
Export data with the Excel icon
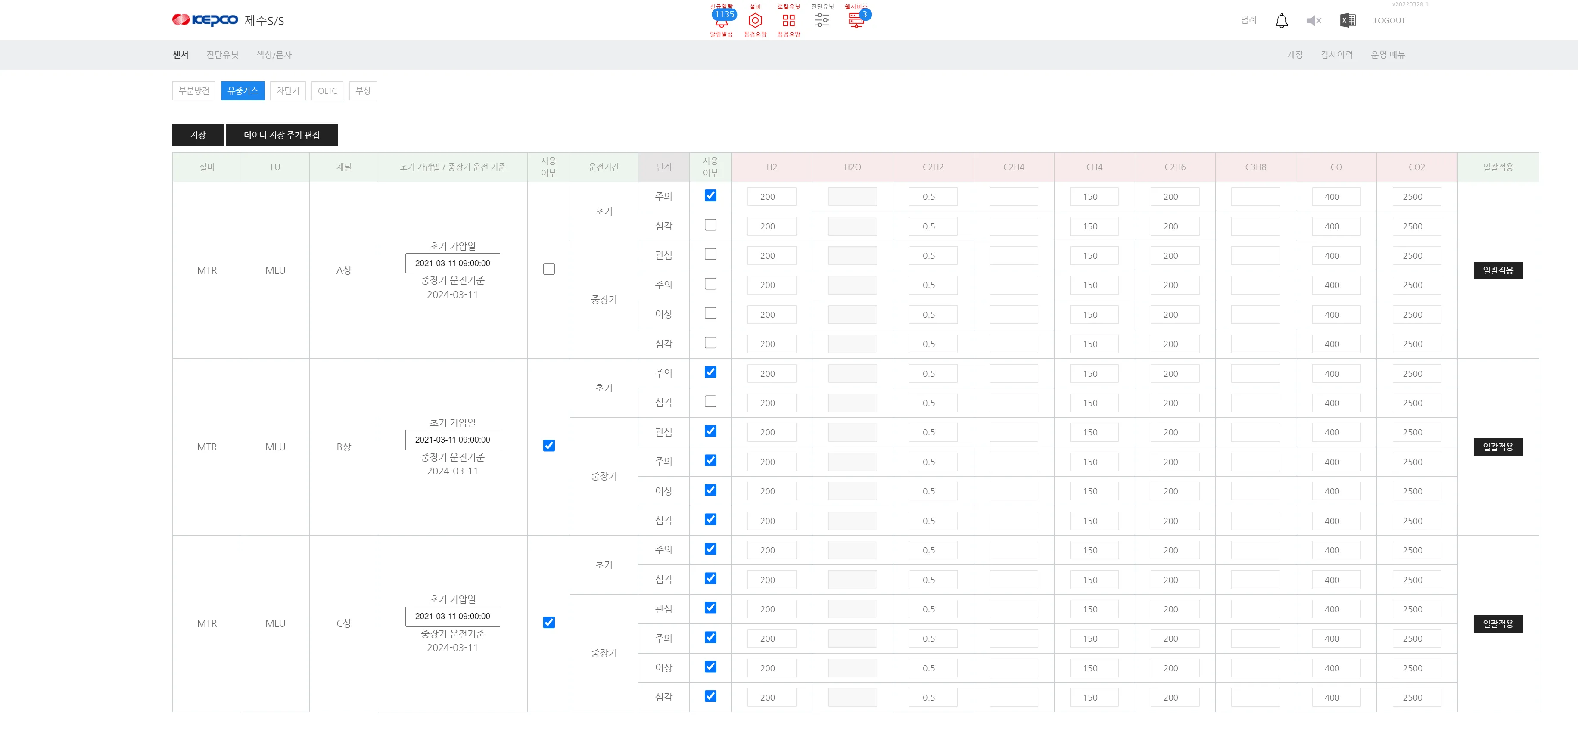1348,20
